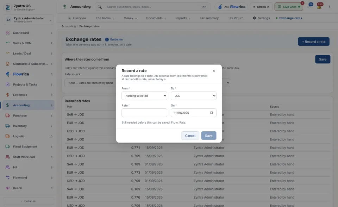
Task: Open the Dashboard sidebar icon
Action: click(x=7, y=33)
